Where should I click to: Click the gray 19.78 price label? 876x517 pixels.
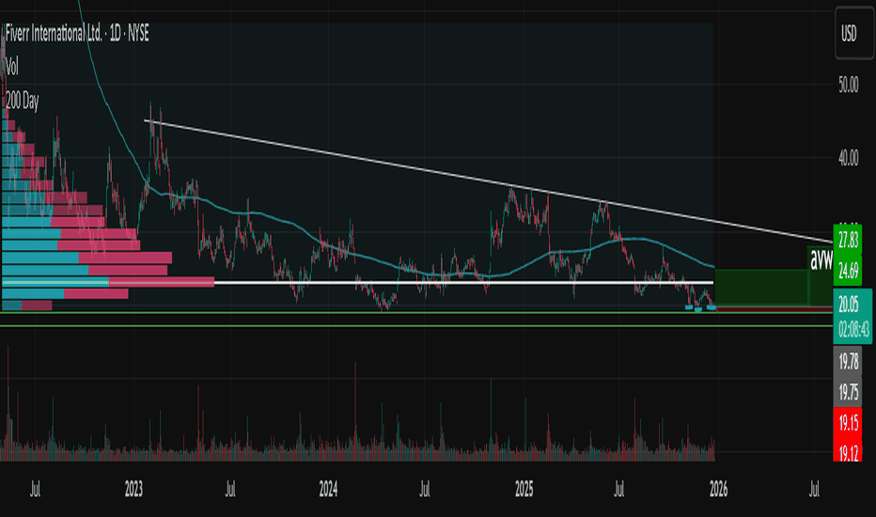click(x=849, y=361)
